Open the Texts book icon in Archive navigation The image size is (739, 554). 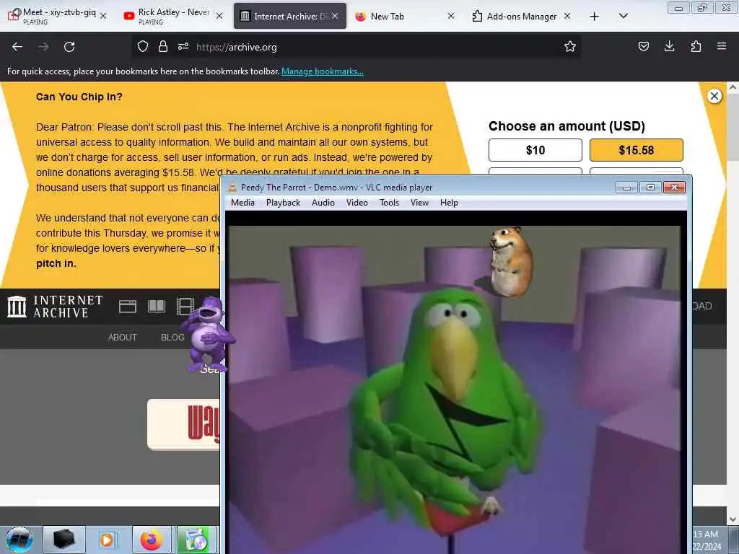click(x=157, y=307)
